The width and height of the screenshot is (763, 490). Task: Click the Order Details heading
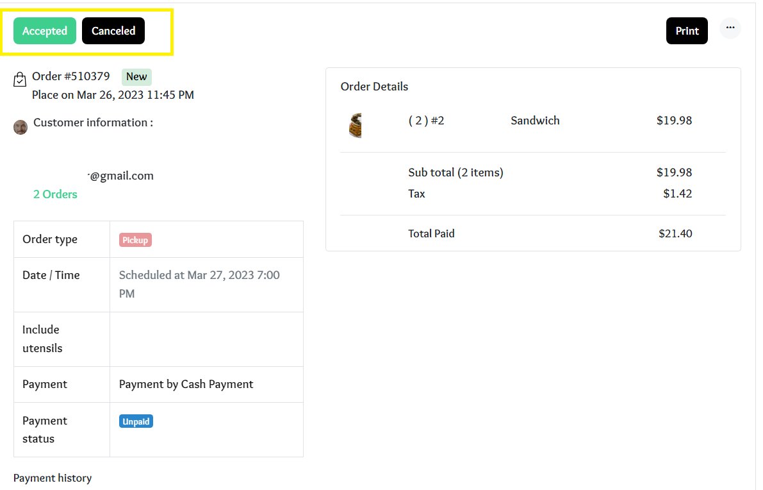coord(374,86)
